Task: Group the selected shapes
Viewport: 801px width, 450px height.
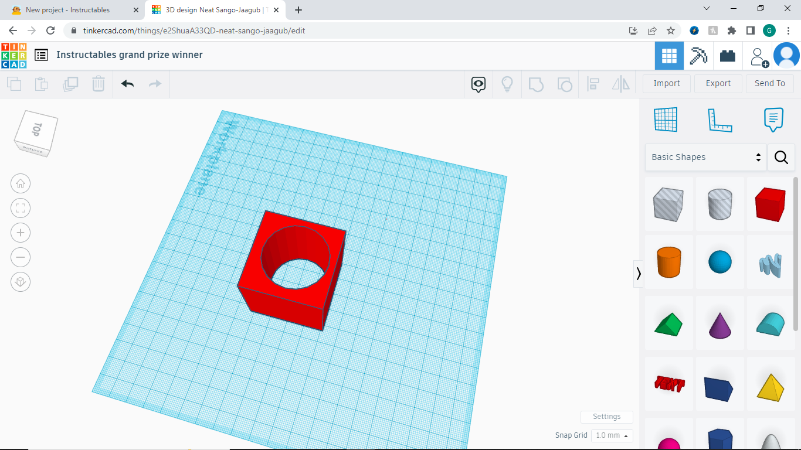Action: (536, 84)
